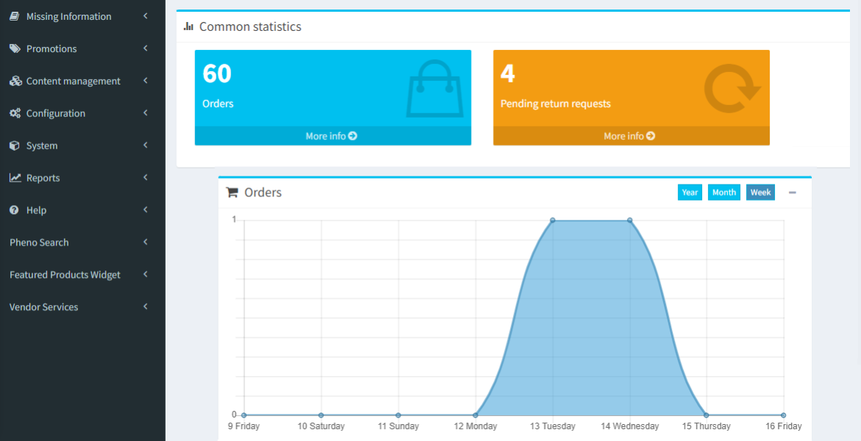Screen dimensions: 861x441
Task: Expand Featured Products Widget chevron
Action: 146,275
